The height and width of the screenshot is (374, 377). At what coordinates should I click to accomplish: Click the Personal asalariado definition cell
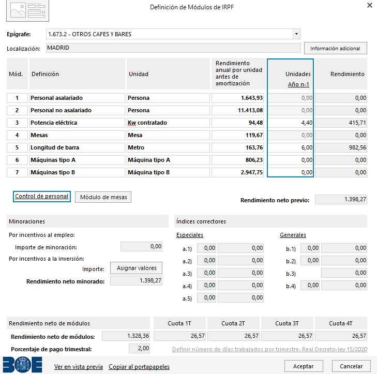pos(77,98)
